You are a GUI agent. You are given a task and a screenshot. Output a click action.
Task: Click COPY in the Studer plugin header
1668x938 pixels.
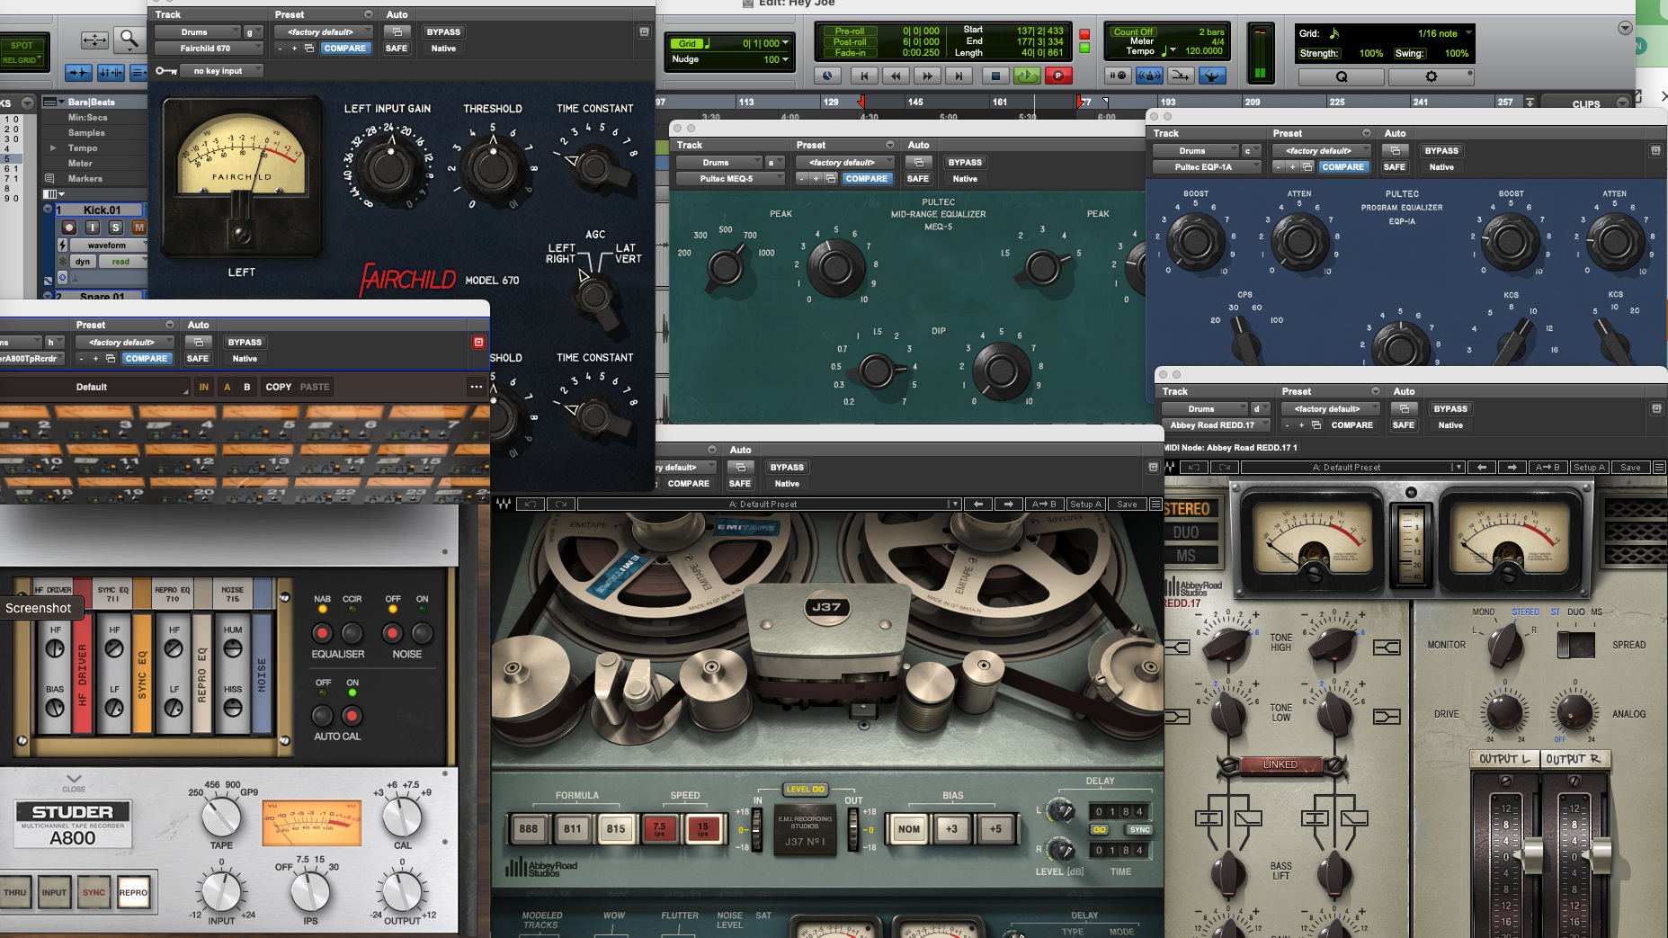(x=279, y=387)
